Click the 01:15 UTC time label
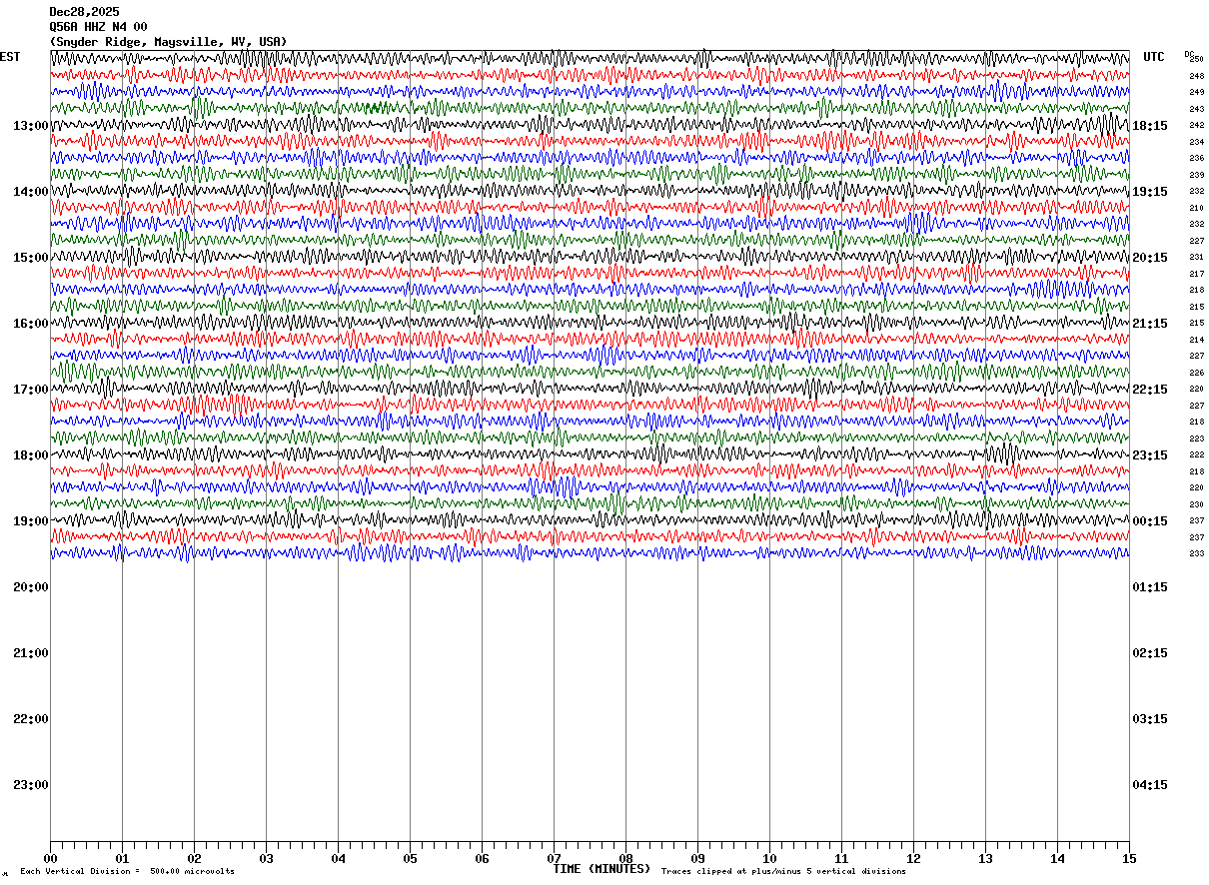Image resolution: width=1209 pixels, height=885 pixels. (1150, 587)
